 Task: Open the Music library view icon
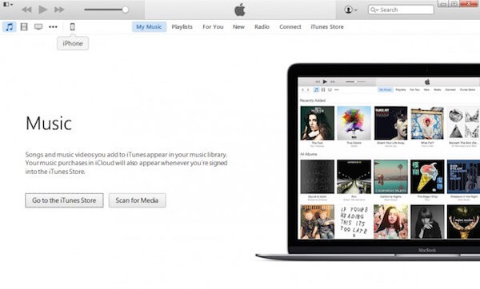[9, 27]
